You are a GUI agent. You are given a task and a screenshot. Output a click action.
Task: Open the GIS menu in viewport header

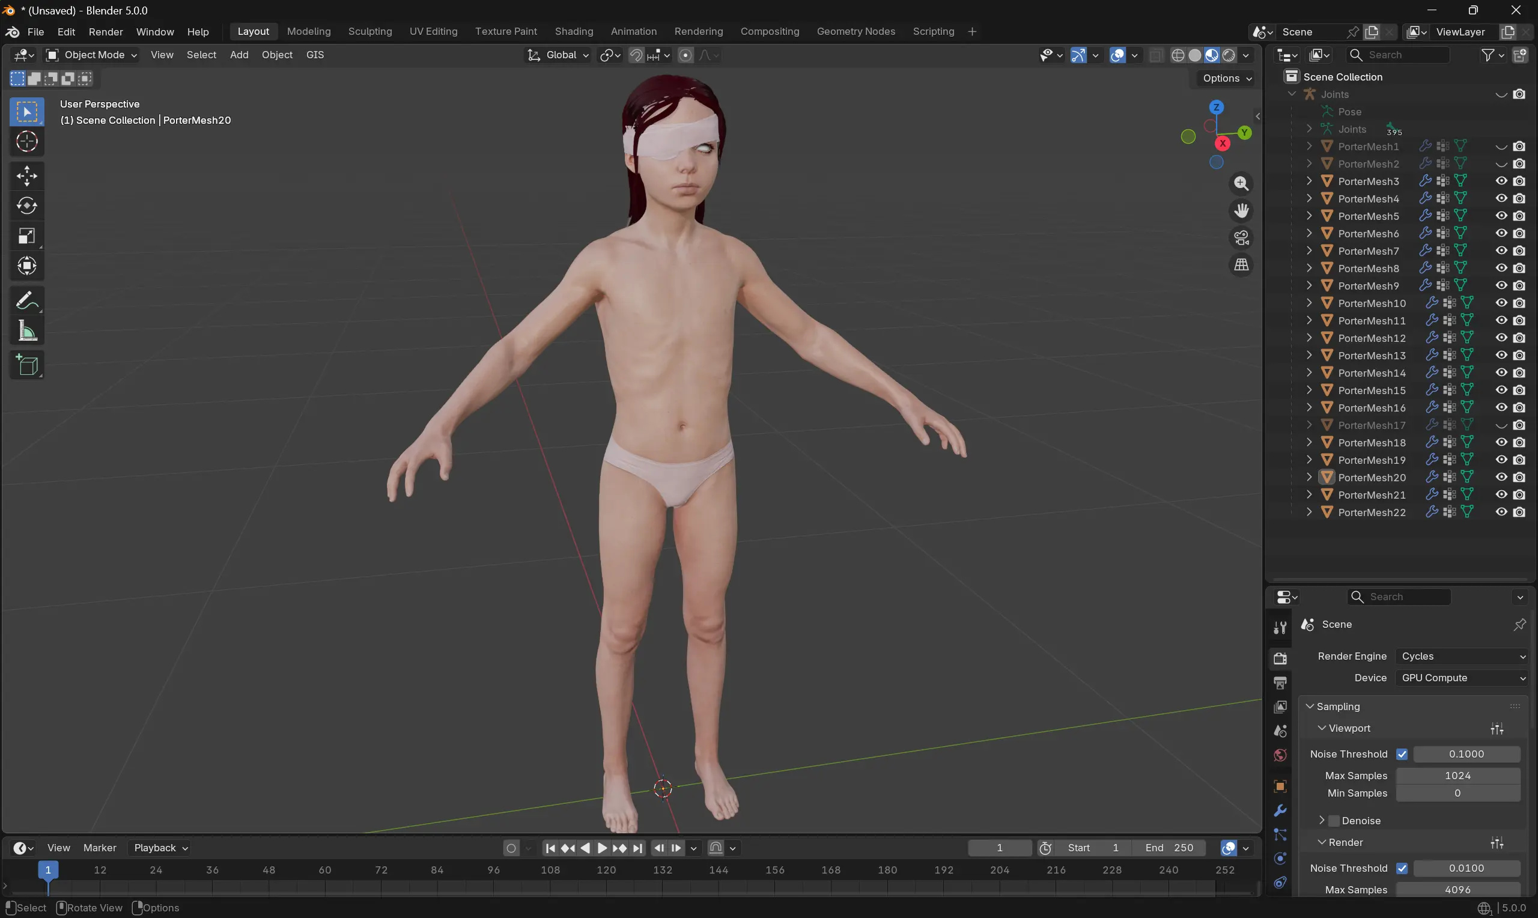coord(315,55)
